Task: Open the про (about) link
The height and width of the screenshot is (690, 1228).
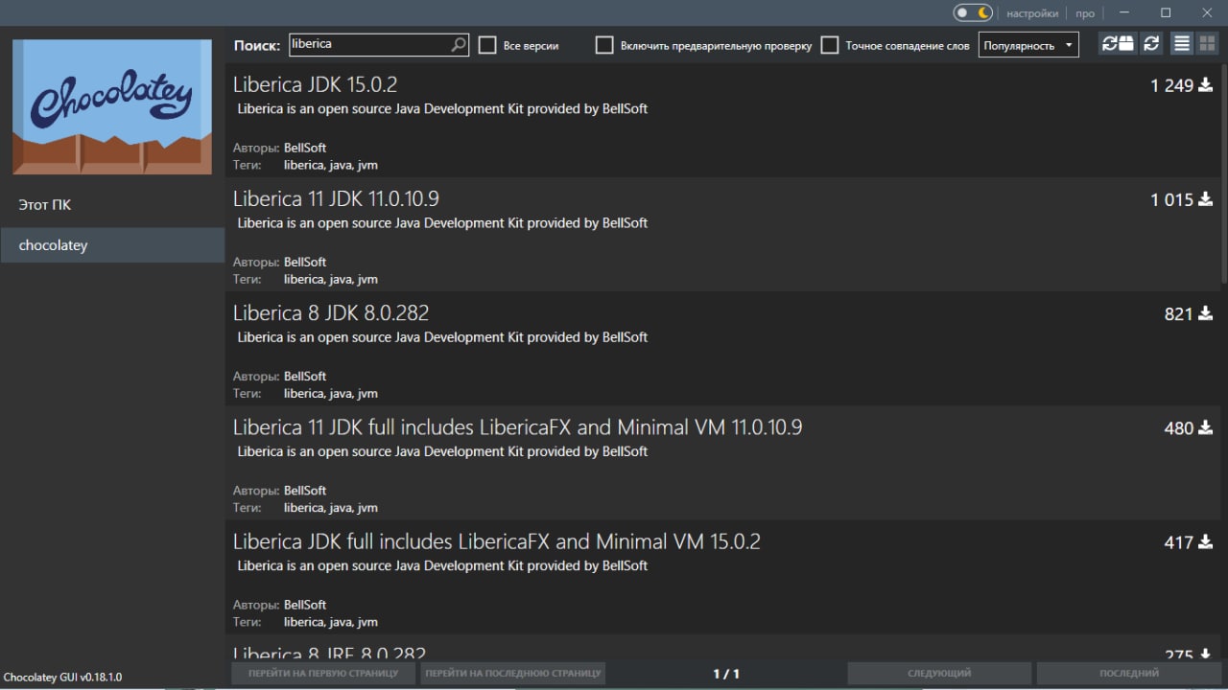Action: click(1085, 13)
